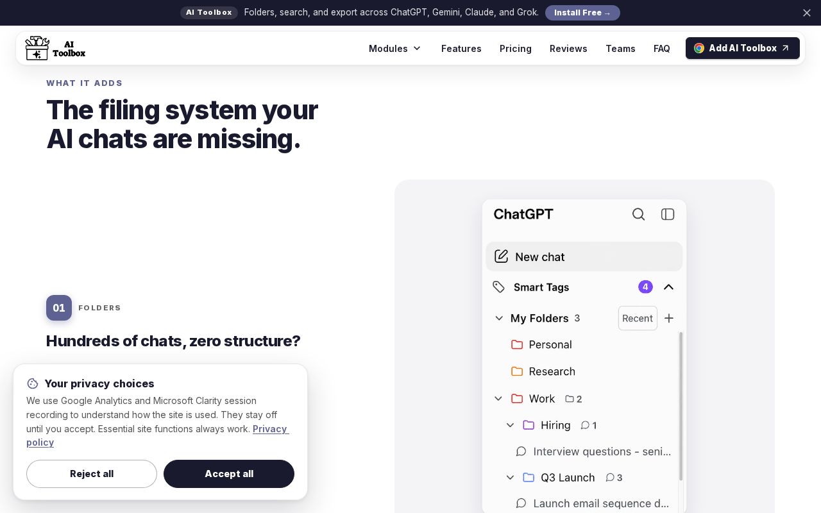This screenshot has height=513, width=821.
Task: Click the Q3 Launch folder name
Action: click(x=568, y=478)
